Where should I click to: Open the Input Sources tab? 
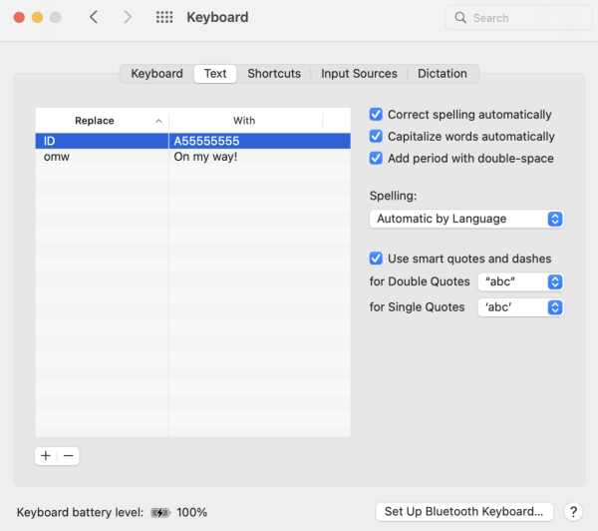point(359,74)
